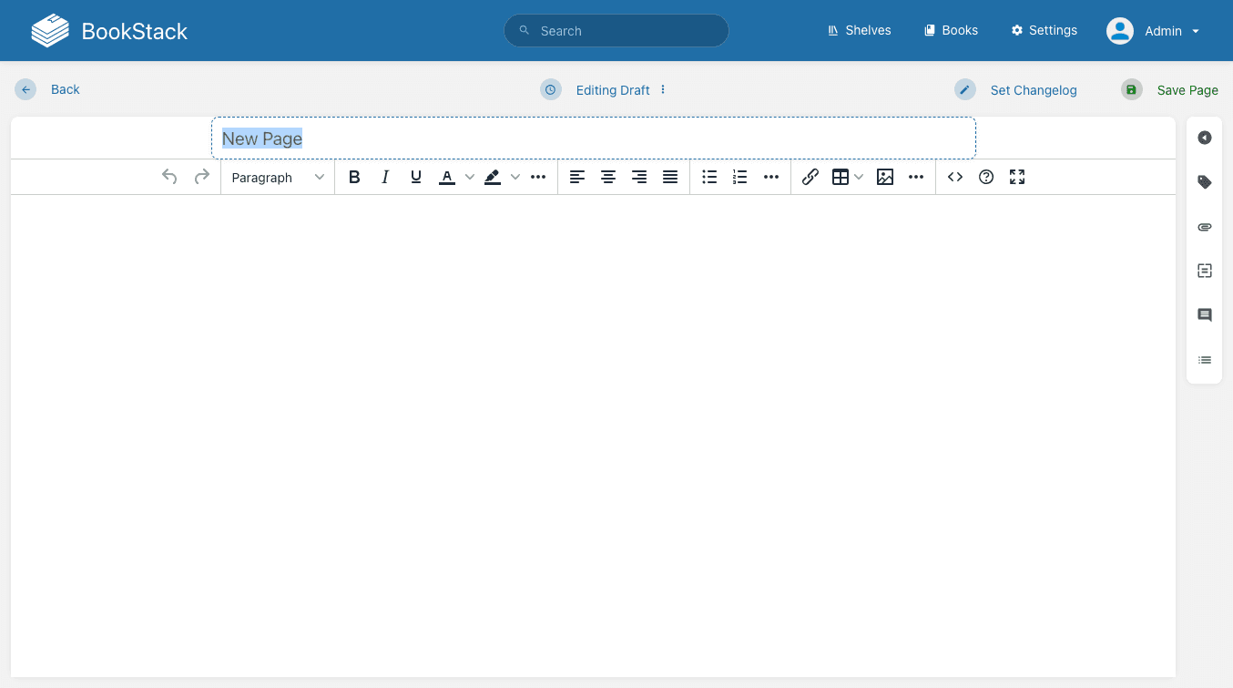
Task: Open the source code view
Action: click(x=955, y=177)
